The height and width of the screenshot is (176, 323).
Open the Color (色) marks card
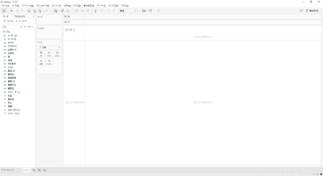pyautogui.click(x=41, y=54)
